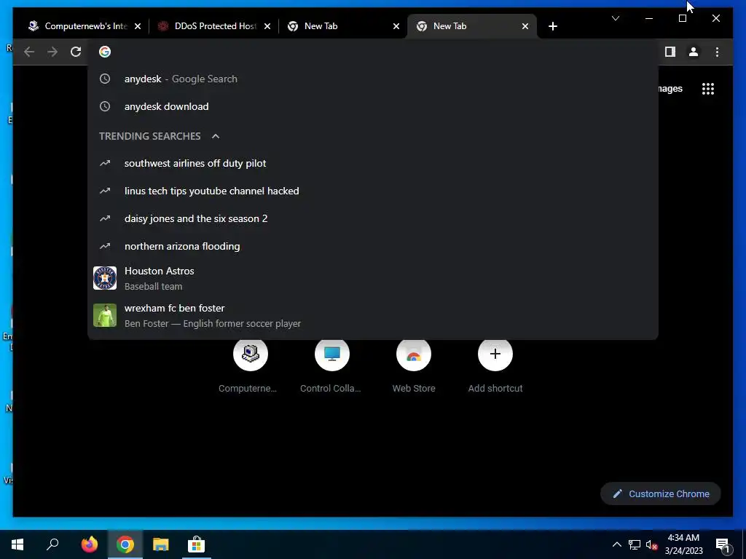Open the tab search chevron
This screenshot has height=559, width=746.
coord(615,18)
